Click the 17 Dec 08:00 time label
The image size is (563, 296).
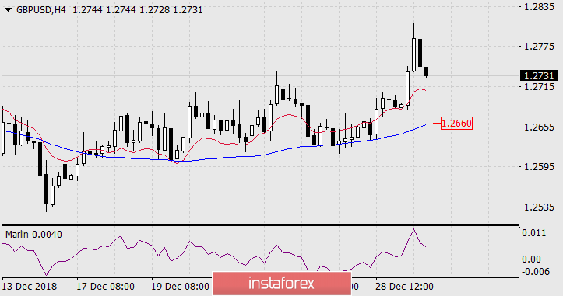[x=105, y=287]
